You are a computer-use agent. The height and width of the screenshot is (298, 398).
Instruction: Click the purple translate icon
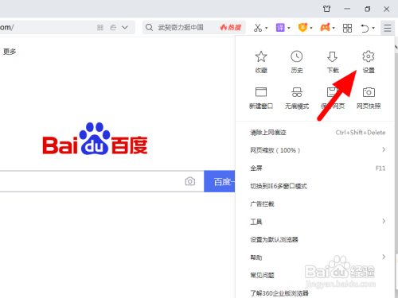(280, 28)
